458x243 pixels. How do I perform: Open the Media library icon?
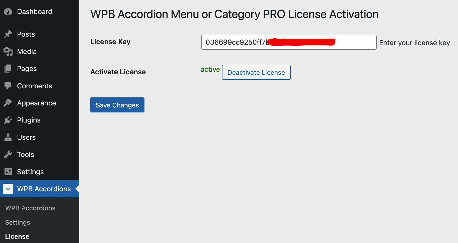[8, 51]
